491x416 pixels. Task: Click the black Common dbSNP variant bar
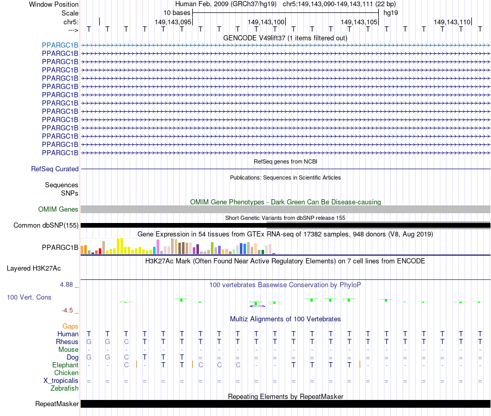pyautogui.click(x=285, y=226)
